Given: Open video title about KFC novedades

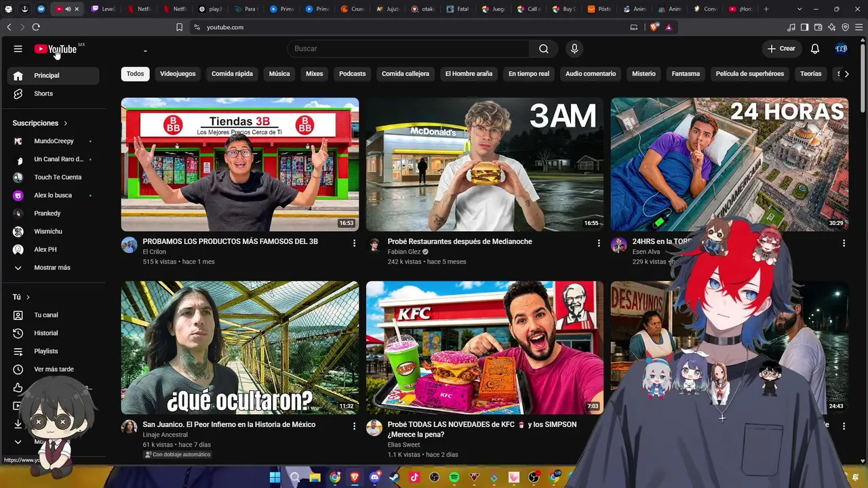Looking at the screenshot, I should [482, 429].
